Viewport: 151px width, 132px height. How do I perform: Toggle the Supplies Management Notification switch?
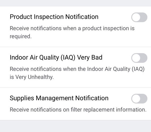pos(139,99)
